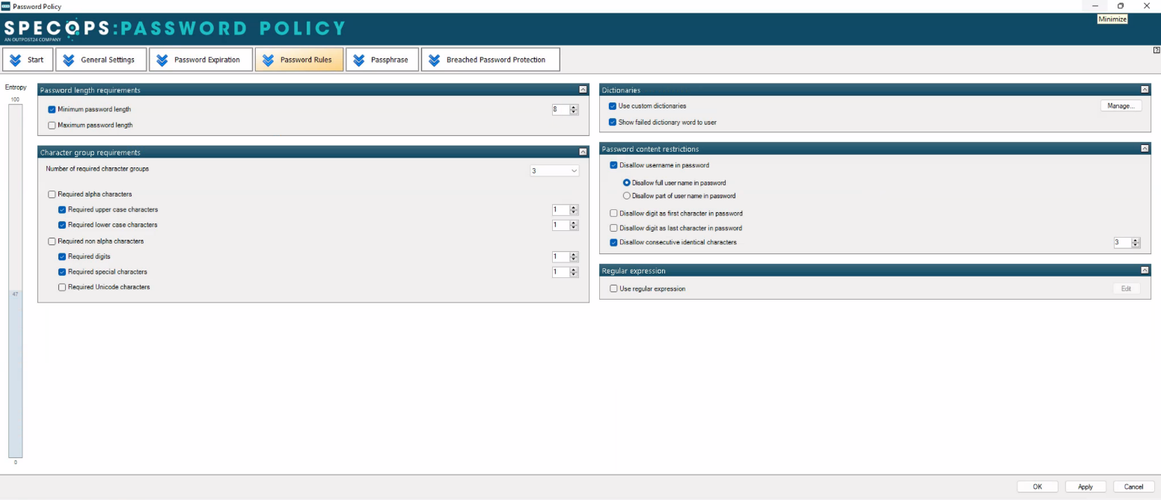Collapse the Character group requirements section
Viewport: 1161px width, 500px height.
click(583, 152)
